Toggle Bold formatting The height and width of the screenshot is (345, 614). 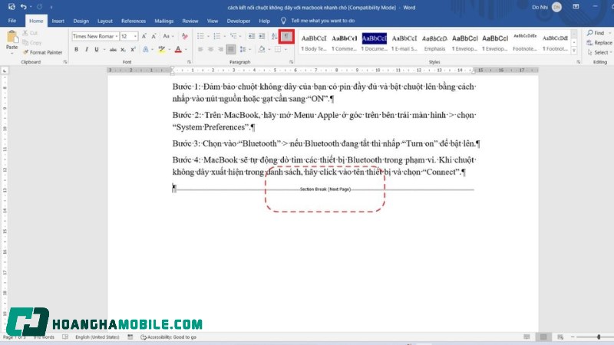[76, 50]
